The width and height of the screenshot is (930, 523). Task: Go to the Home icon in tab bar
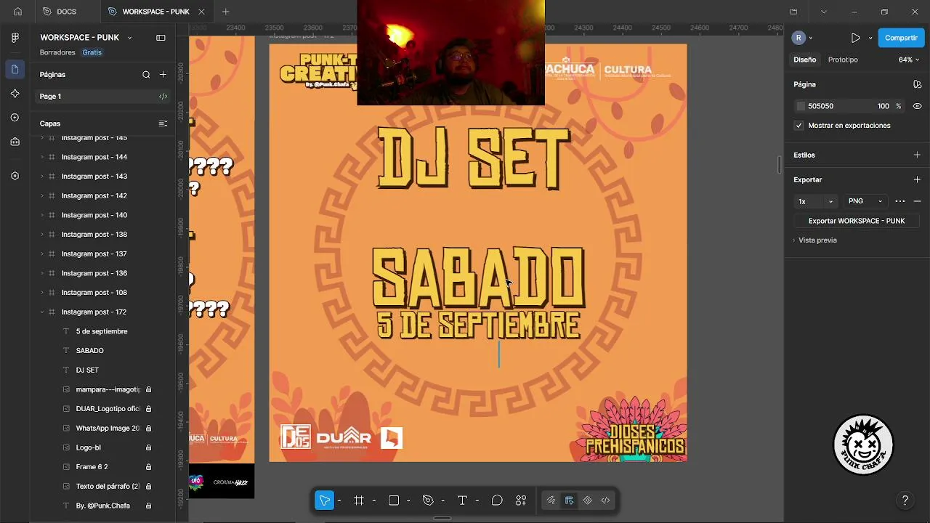[x=17, y=12]
